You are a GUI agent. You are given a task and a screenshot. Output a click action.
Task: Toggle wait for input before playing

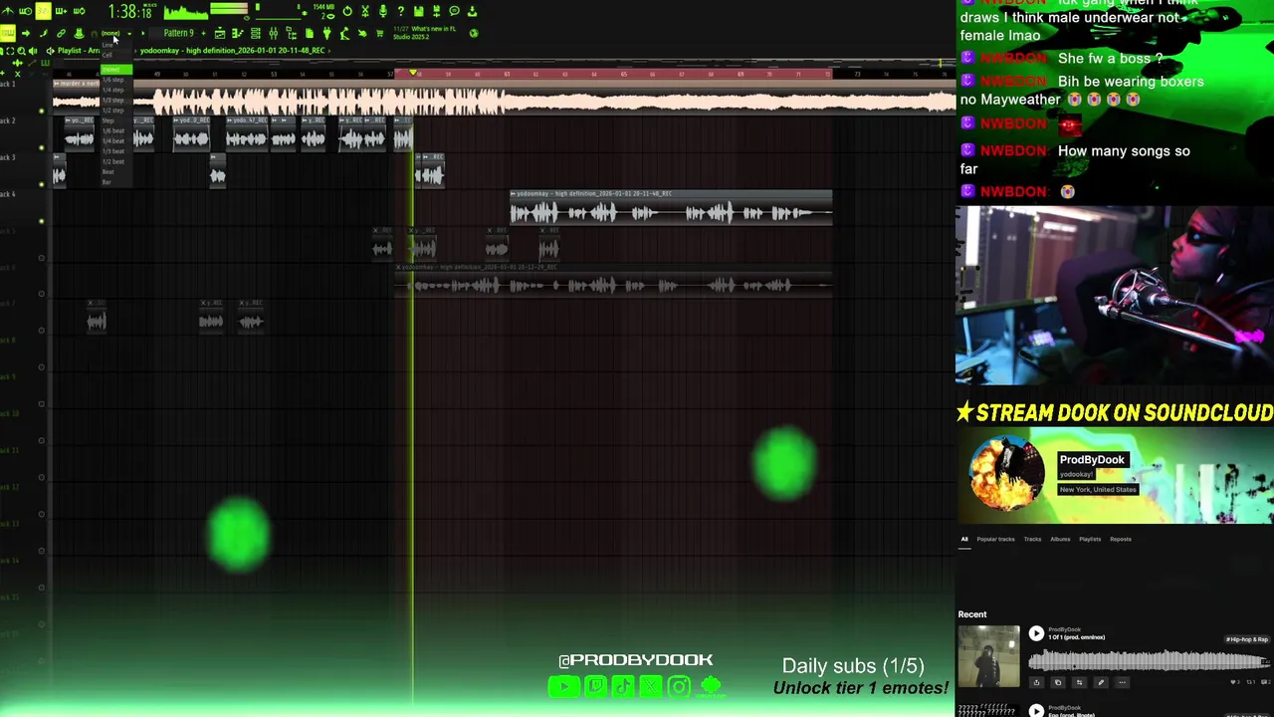pyautogui.click(x=26, y=11)
